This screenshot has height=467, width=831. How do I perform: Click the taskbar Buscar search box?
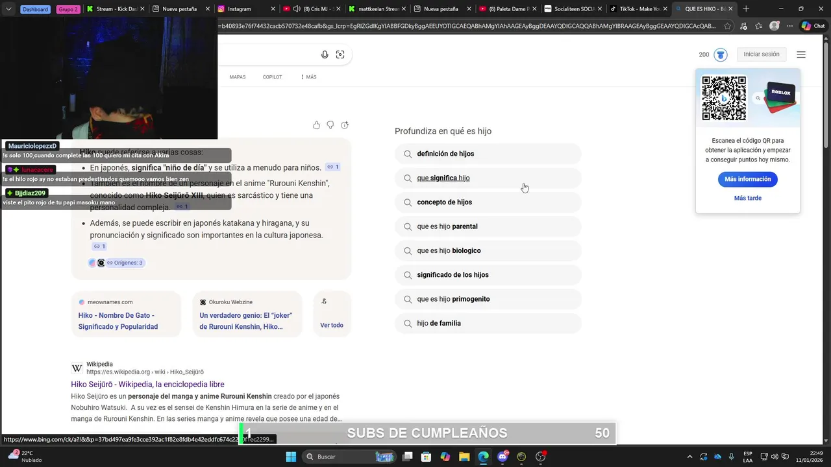(x=351, y=457)
